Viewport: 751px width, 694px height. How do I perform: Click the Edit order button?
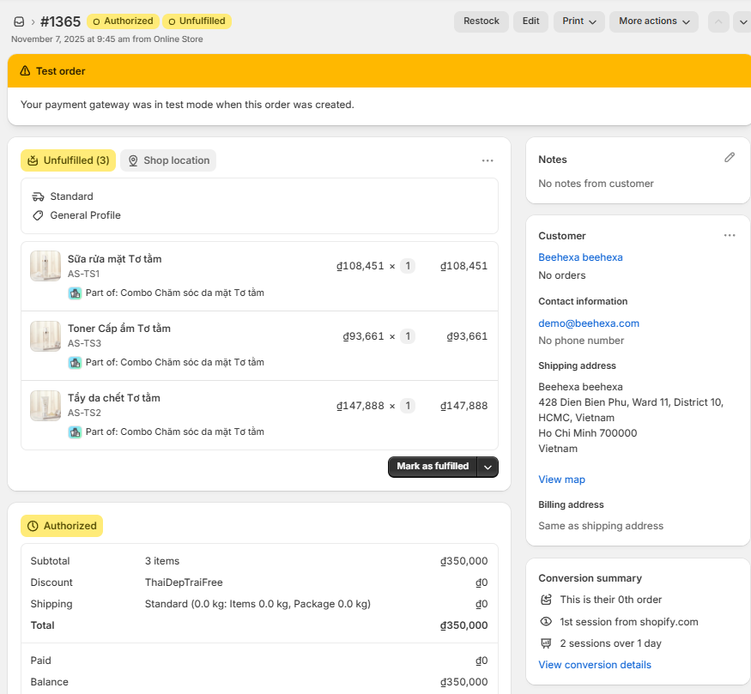(x=530, y=21)
